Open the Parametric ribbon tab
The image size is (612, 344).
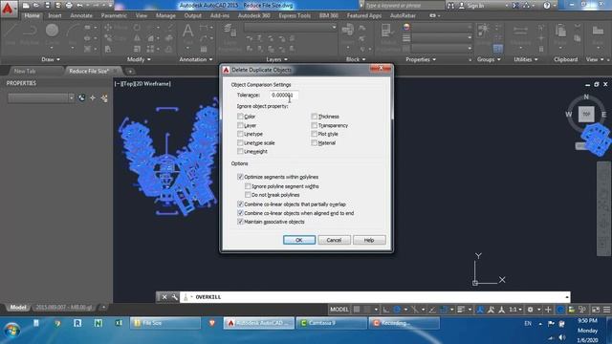114,15
